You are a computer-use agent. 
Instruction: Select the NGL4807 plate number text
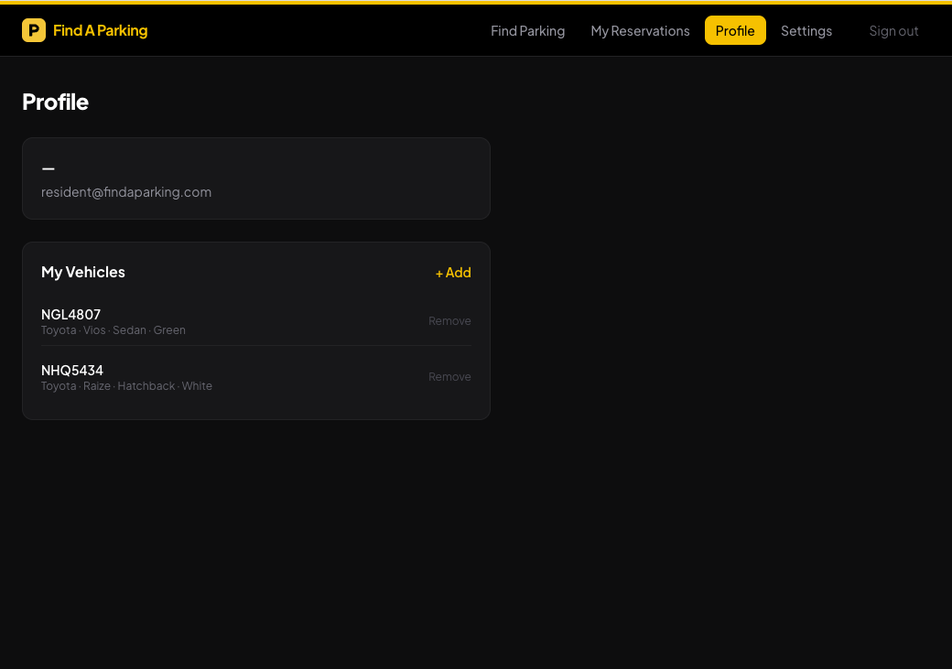[x=71, y=315]
